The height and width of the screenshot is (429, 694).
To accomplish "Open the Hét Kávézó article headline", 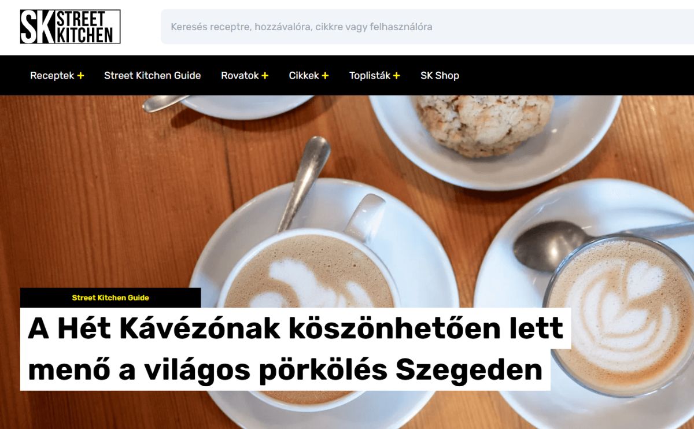I will [296, 349].
